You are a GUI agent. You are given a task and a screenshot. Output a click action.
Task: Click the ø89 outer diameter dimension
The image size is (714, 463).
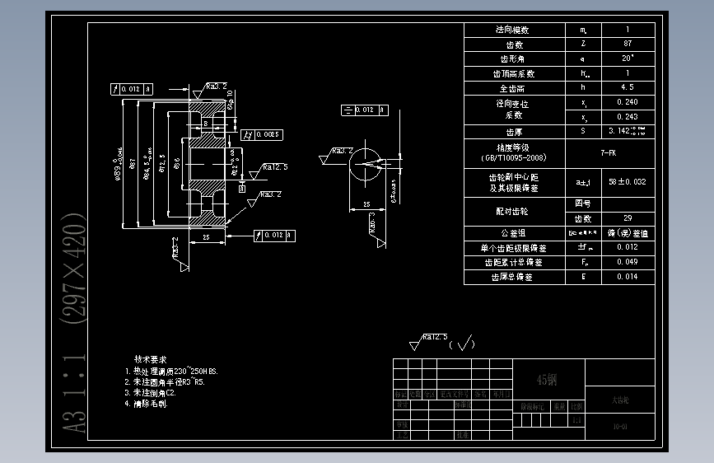click(118, 164)
